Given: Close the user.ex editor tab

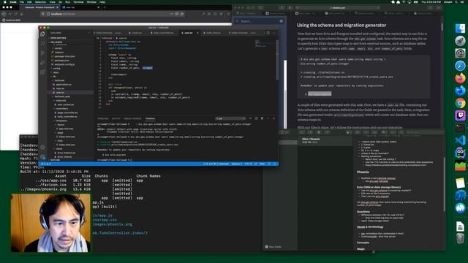Looking at the screenshot, I should [x=197, y=33].
